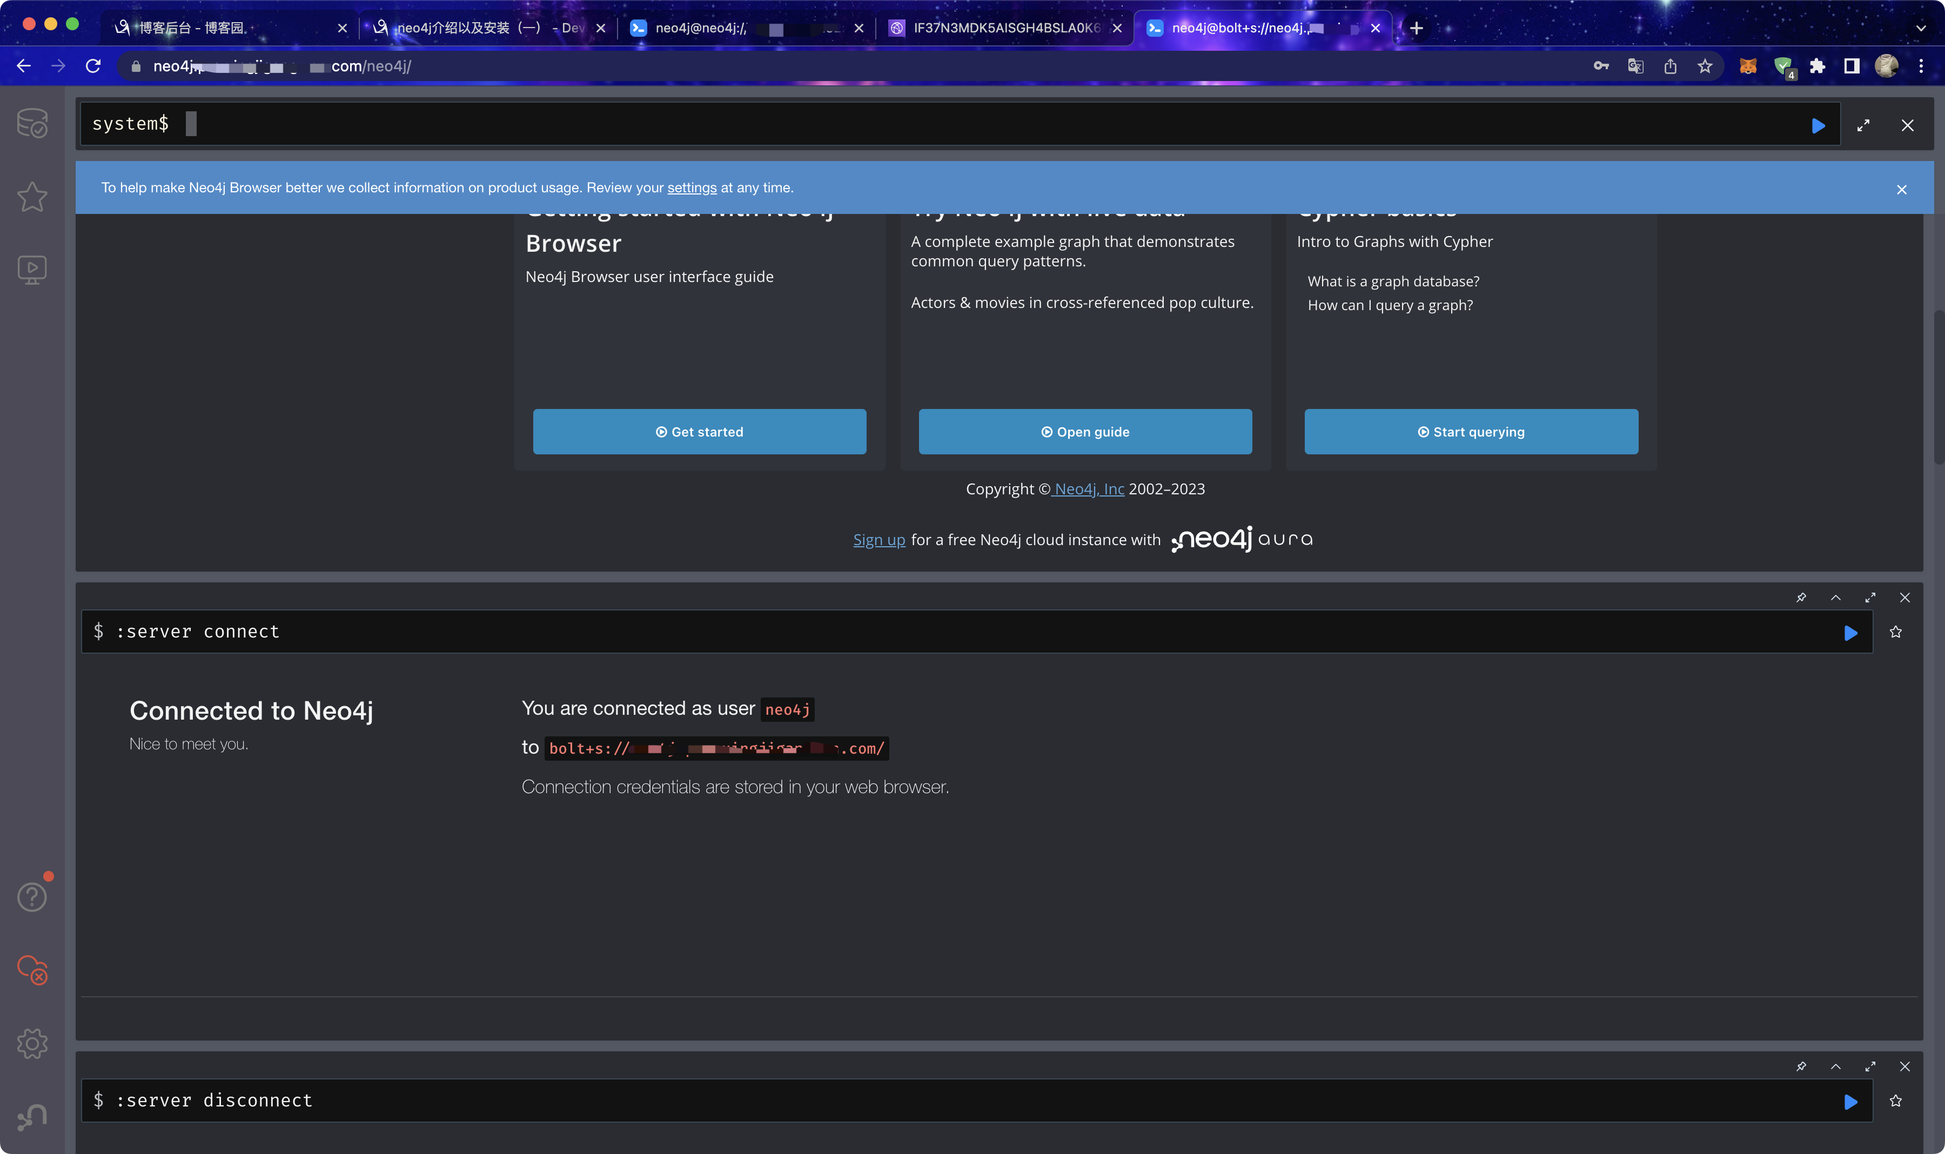Open Browser settings gear in sidebar

(x=32, y=1043)
